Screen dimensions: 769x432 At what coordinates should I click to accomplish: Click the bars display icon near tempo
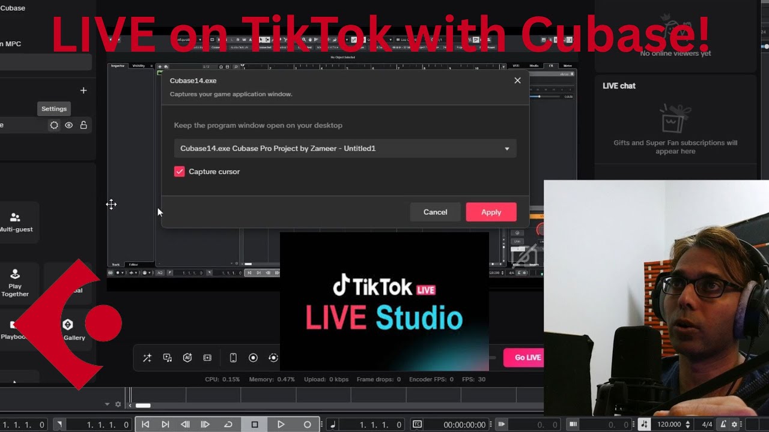(x=573, y=424)
